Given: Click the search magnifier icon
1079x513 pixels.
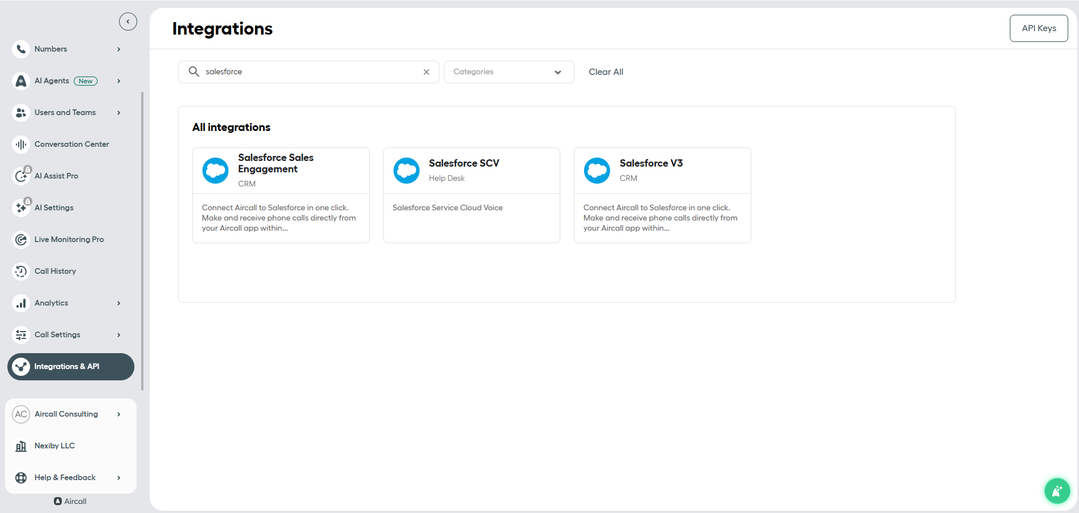Looking at the screenshot, I should [194, 71].
